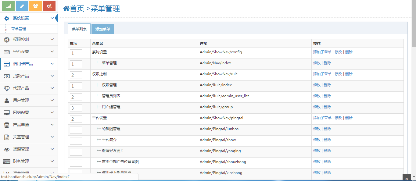This screenshot has height=181, width=416.
Task: Click the lock icon beside 权限控制
Action: point(7,40)
